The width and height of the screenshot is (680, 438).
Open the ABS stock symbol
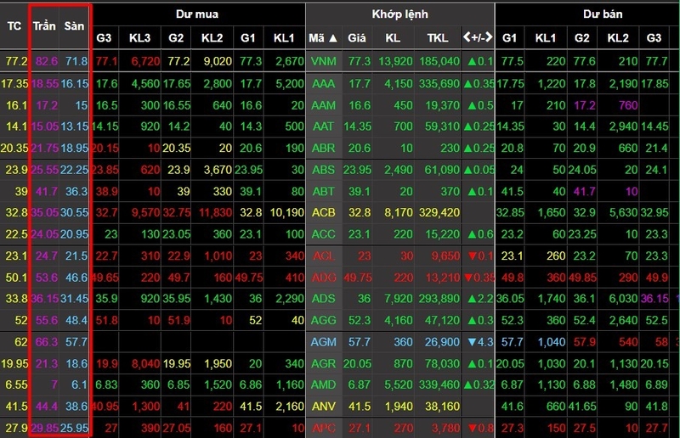click(324, 170)
